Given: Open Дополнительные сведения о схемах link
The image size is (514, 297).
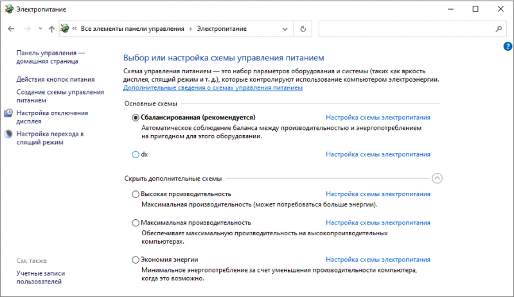Looking at the screenshot, I should click(x=213, y=88).
